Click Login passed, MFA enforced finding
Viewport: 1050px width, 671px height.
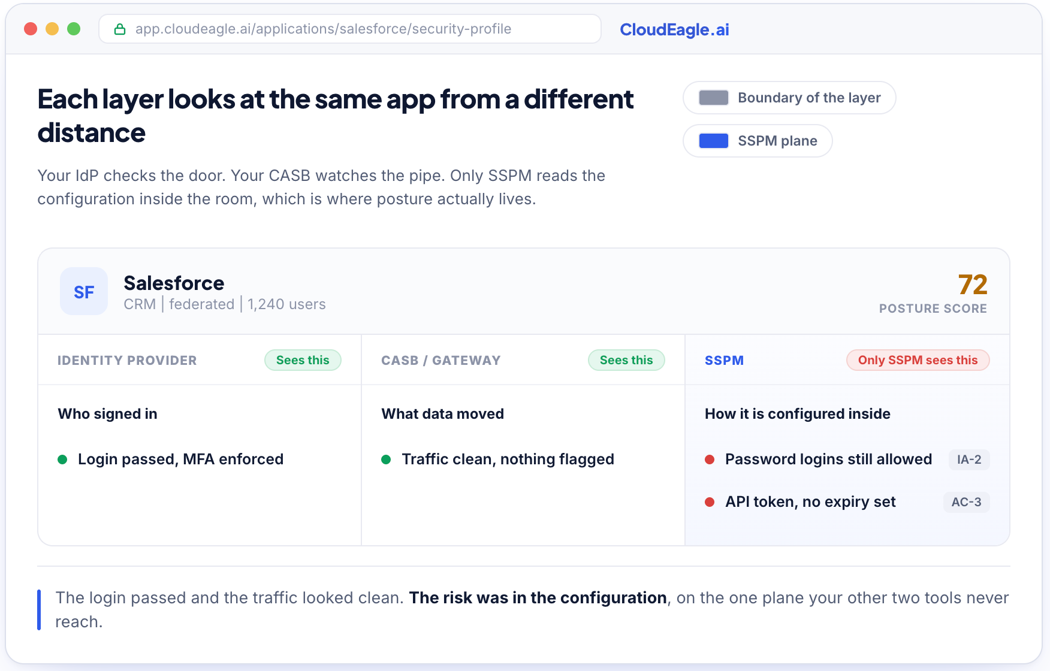180,460
